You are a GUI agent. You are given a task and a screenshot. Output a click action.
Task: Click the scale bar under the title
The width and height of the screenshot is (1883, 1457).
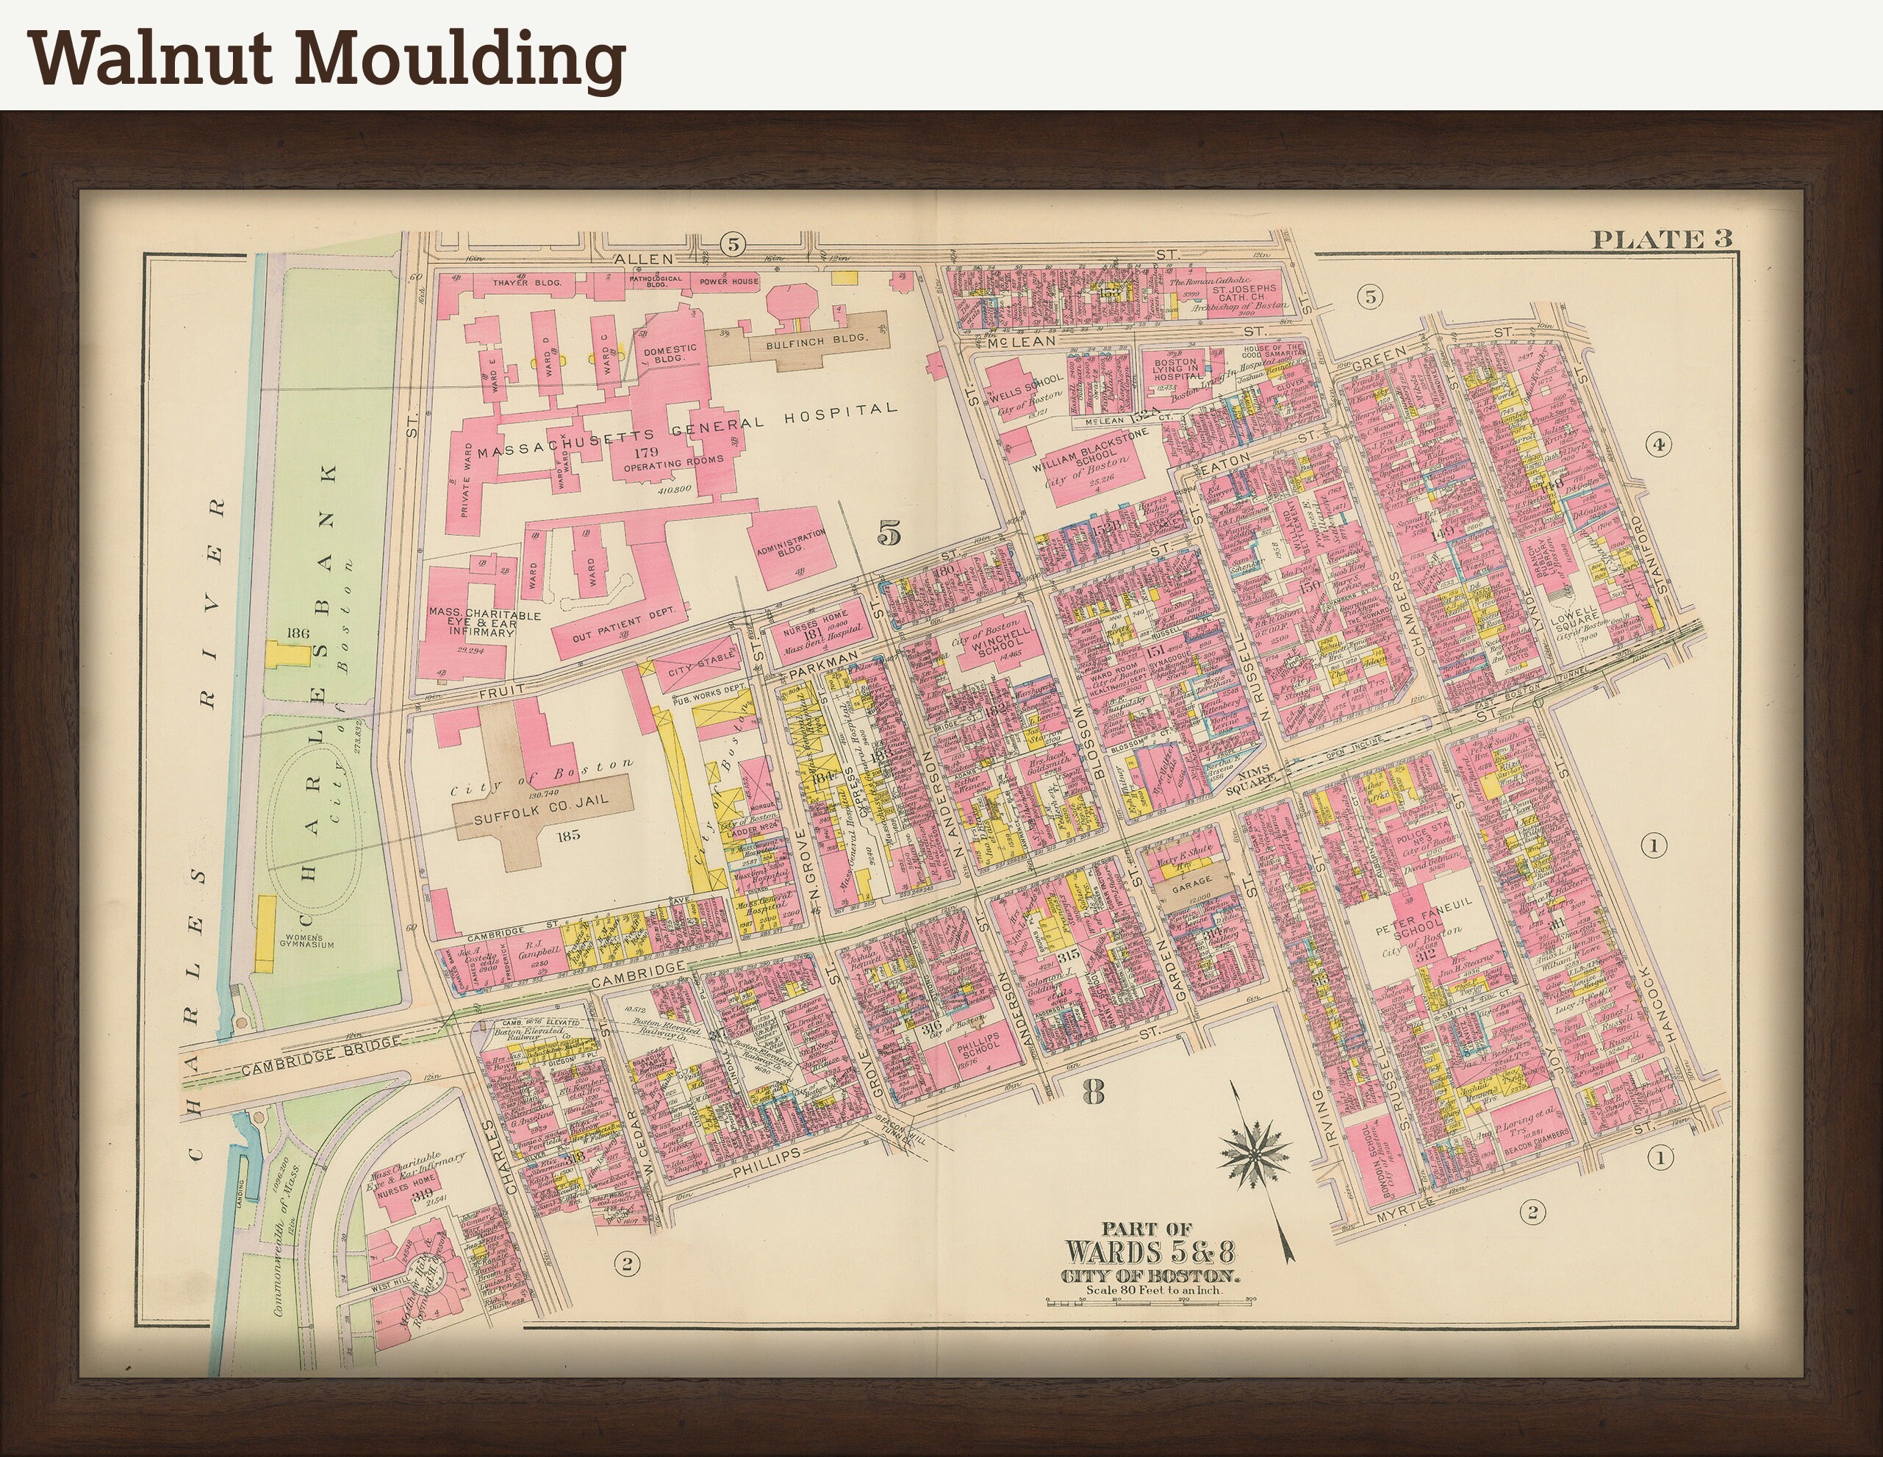tap(1150, 1303)
